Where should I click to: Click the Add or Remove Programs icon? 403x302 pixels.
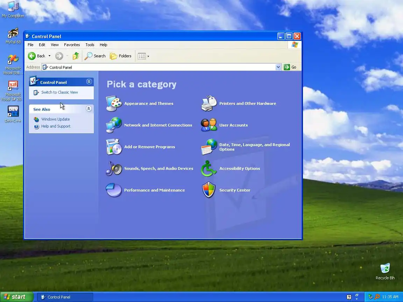[x=114, y=147]
